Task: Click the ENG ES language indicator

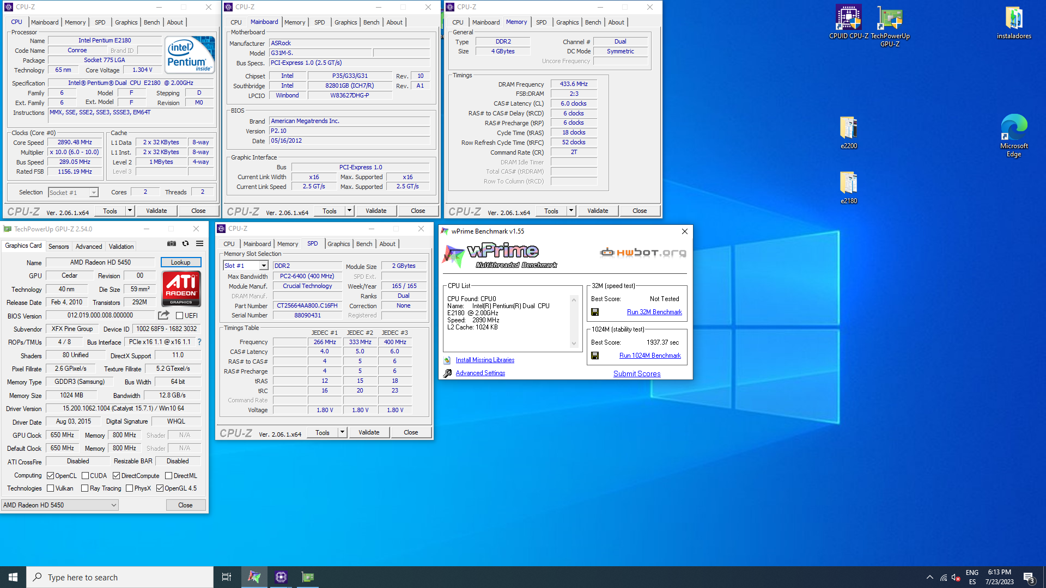Action: coord(972,577)
